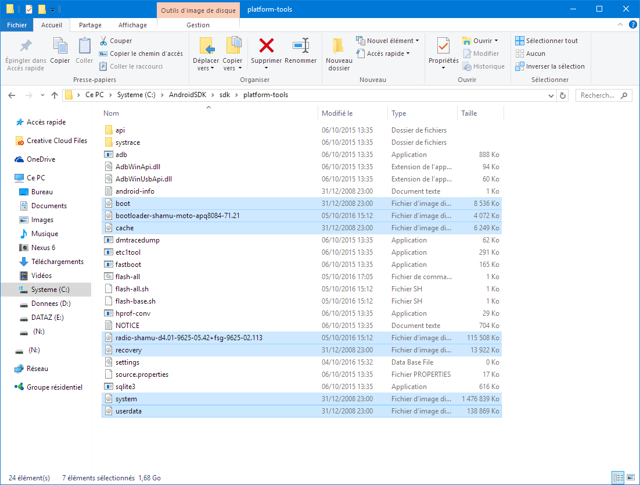Click the Coller paste icon
Image resolution: width=640 pixels, height=485 pixels.
[84, 46]
